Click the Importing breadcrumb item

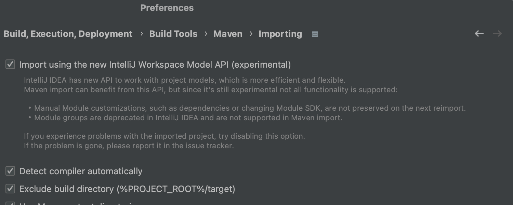280,34
